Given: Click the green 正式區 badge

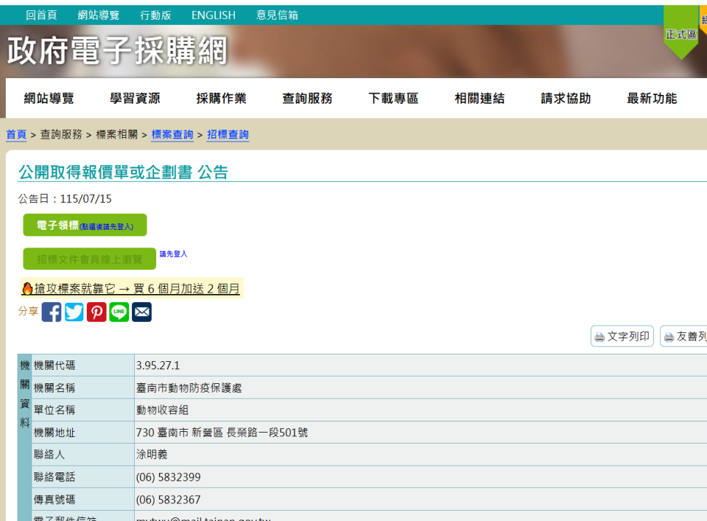Looking at the screenshot, I should [x=680, y=34].
